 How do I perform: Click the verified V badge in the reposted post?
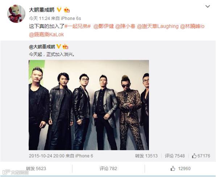(x=59, y=47)
